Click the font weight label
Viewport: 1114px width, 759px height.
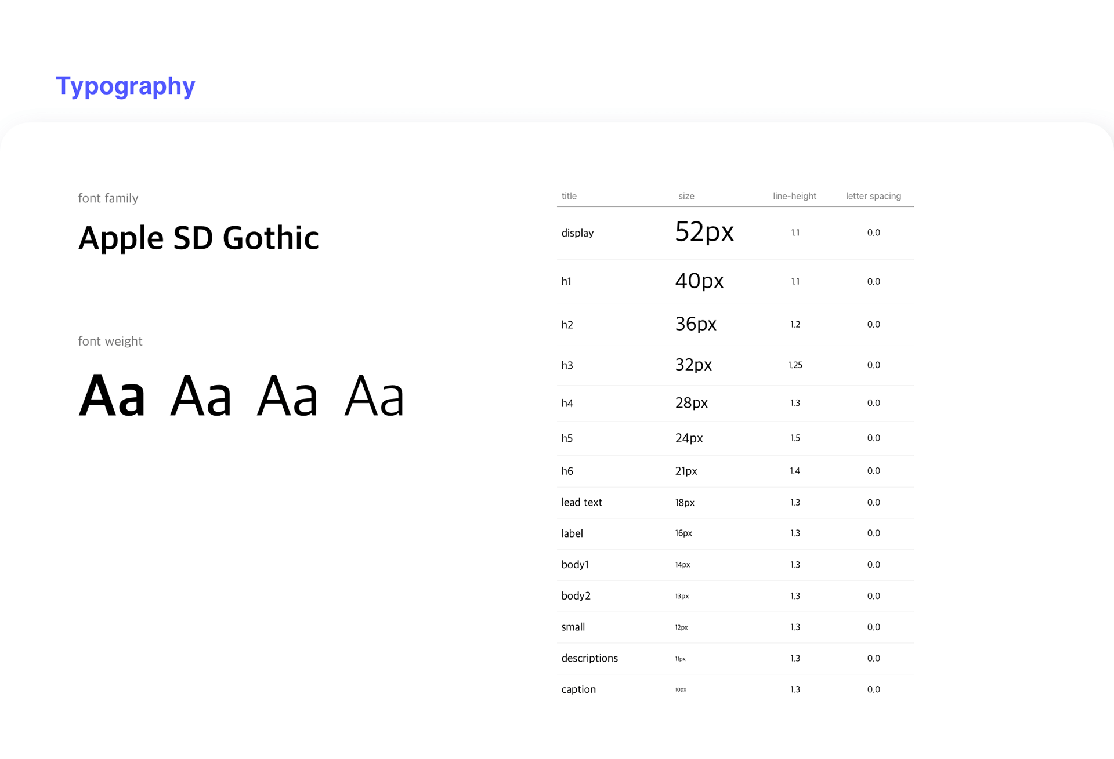110,341
